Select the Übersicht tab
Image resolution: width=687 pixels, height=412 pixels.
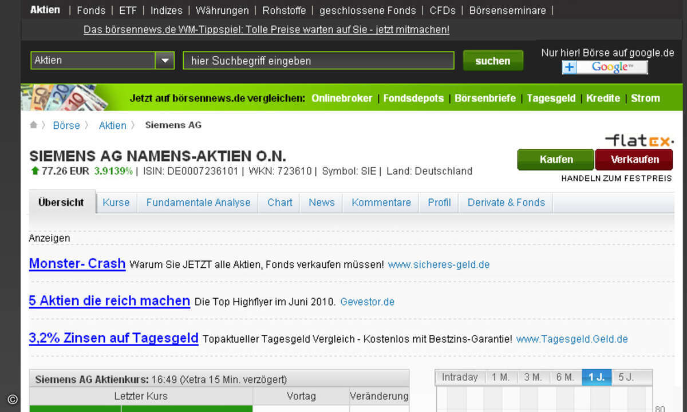pos(61,203)
